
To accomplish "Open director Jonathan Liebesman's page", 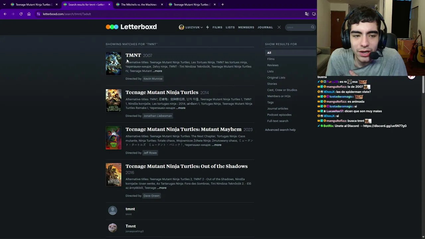I will tap(158, 116).
